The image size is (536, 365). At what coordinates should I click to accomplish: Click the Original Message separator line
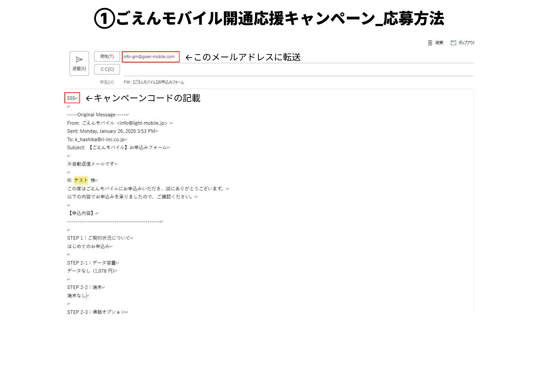[x=96, y=115]
